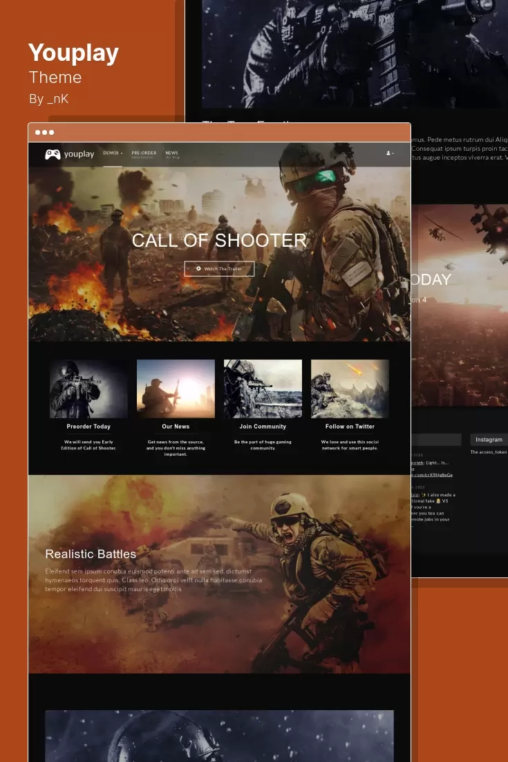Open the NEWS menu item
508x762 pixels.
(x=172, y=154)
